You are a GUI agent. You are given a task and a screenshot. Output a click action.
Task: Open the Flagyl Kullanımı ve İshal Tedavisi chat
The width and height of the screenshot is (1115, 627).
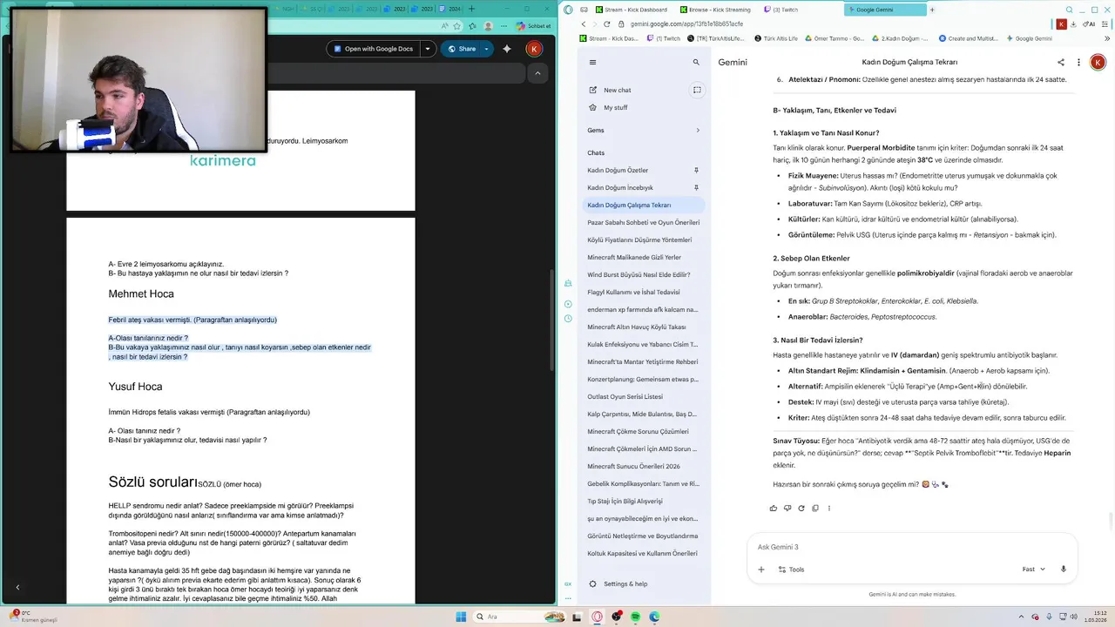tap(645, 292)
